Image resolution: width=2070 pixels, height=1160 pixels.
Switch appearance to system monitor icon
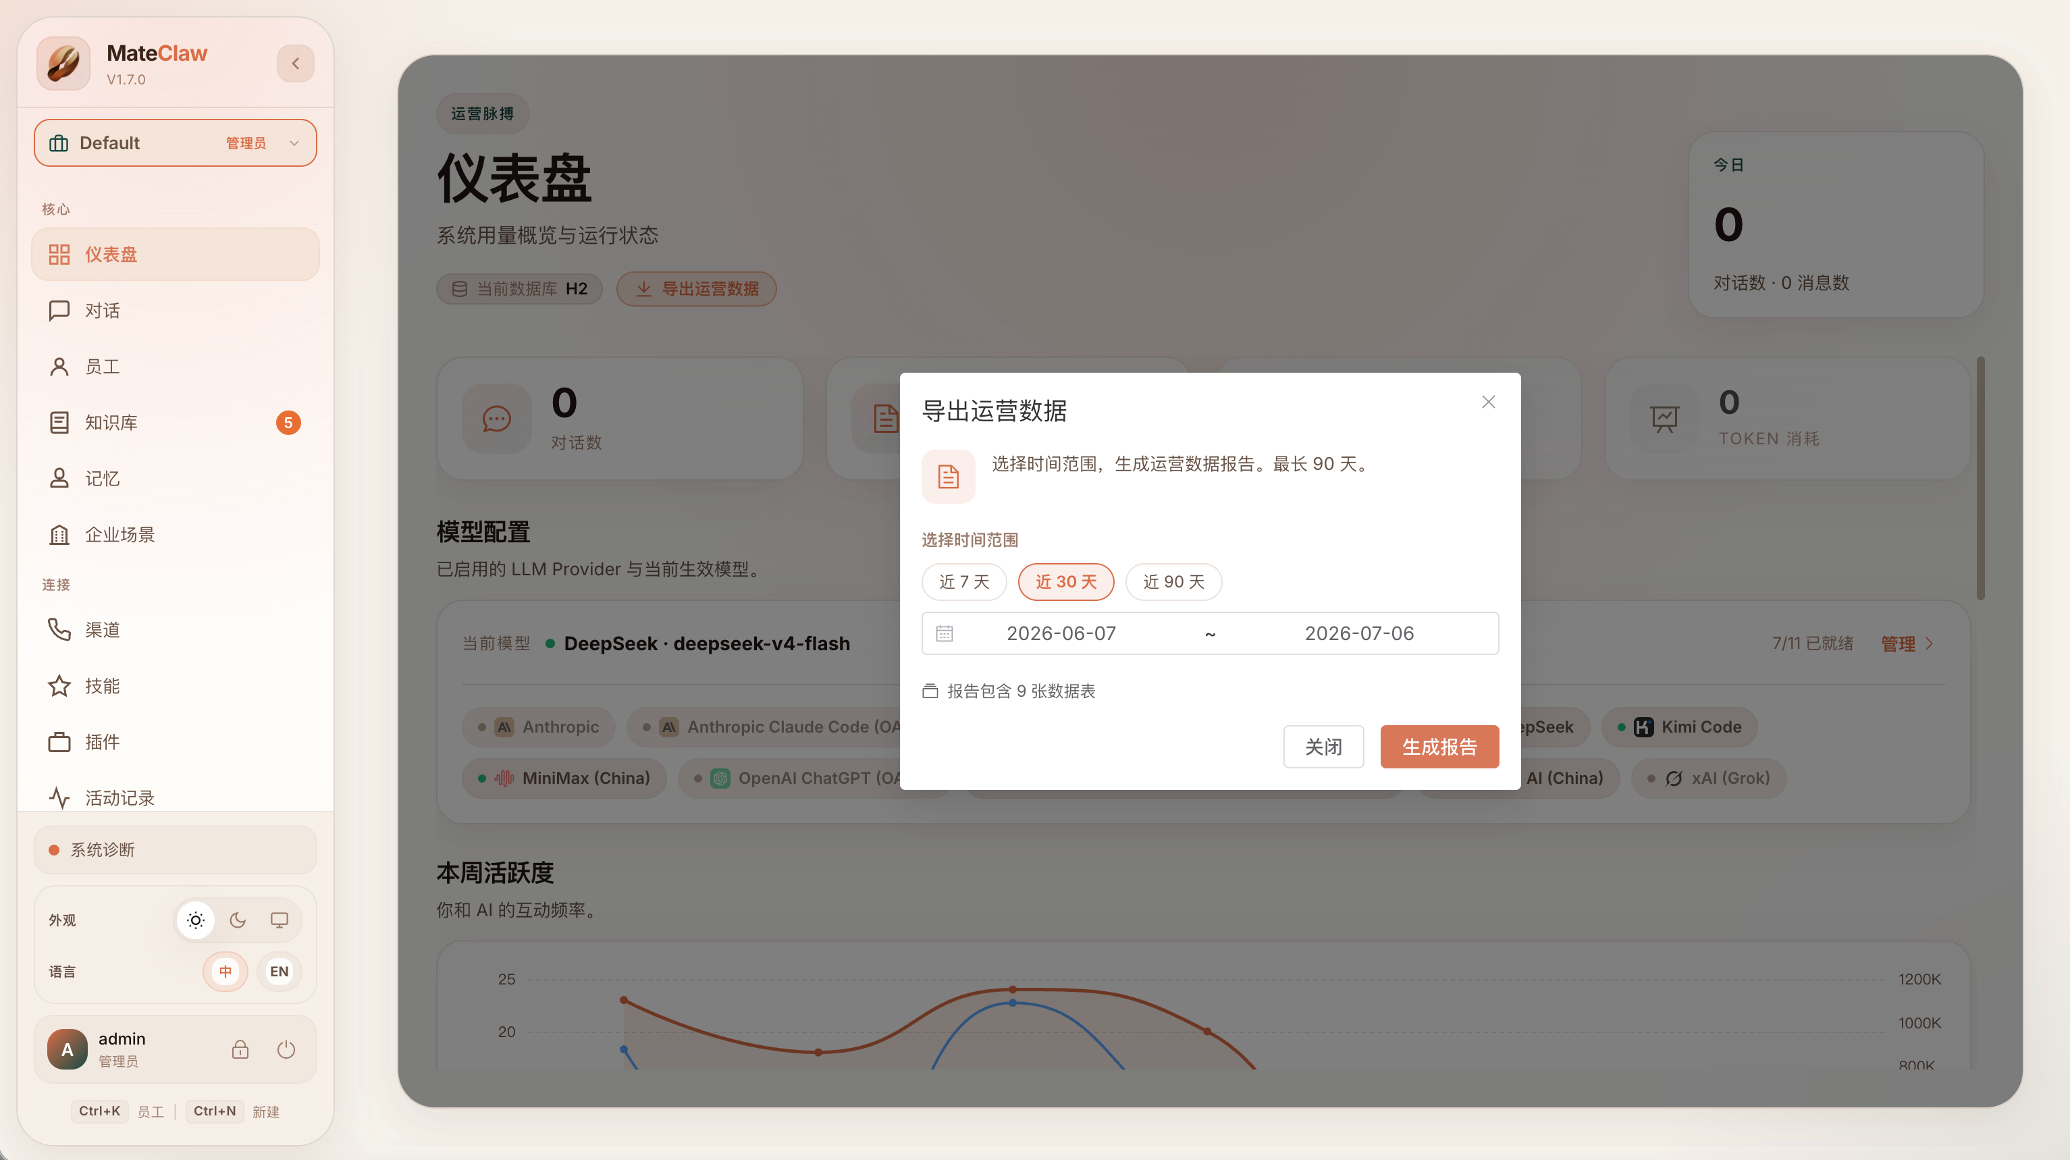pos(280,920)
